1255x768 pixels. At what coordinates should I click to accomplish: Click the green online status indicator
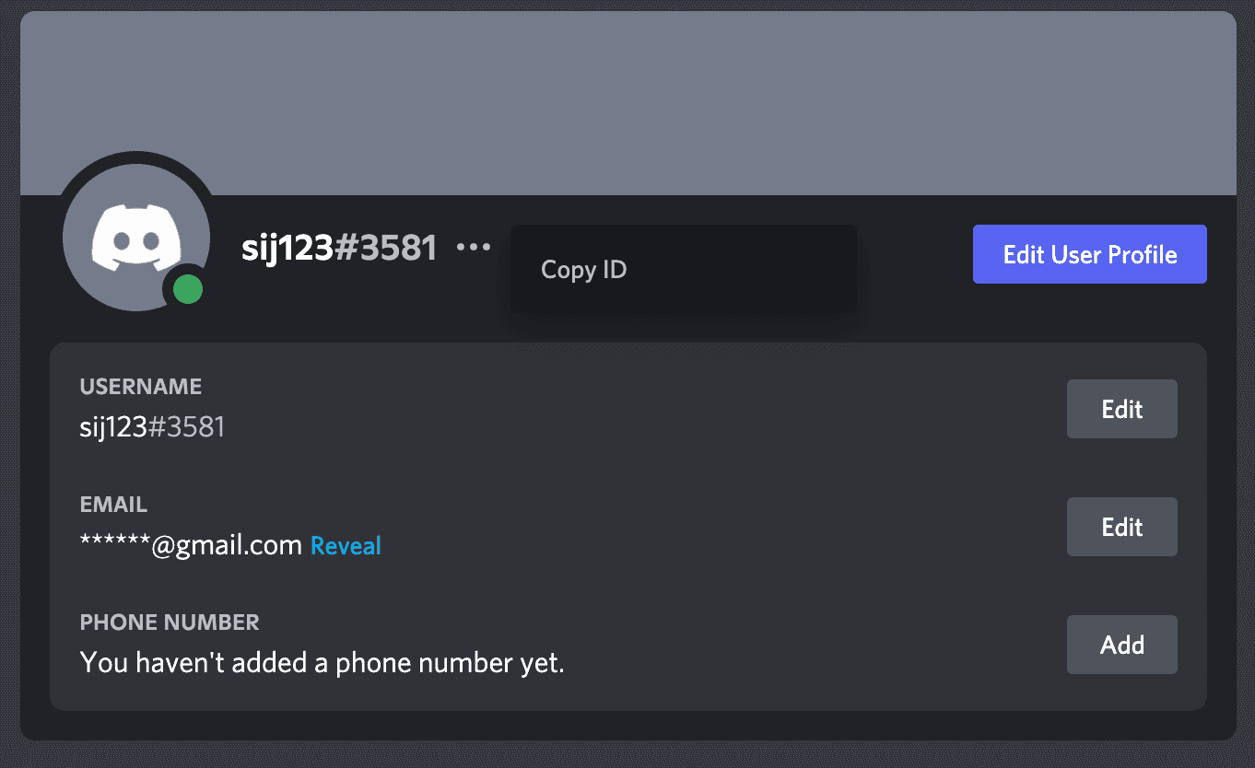[188, 291]
